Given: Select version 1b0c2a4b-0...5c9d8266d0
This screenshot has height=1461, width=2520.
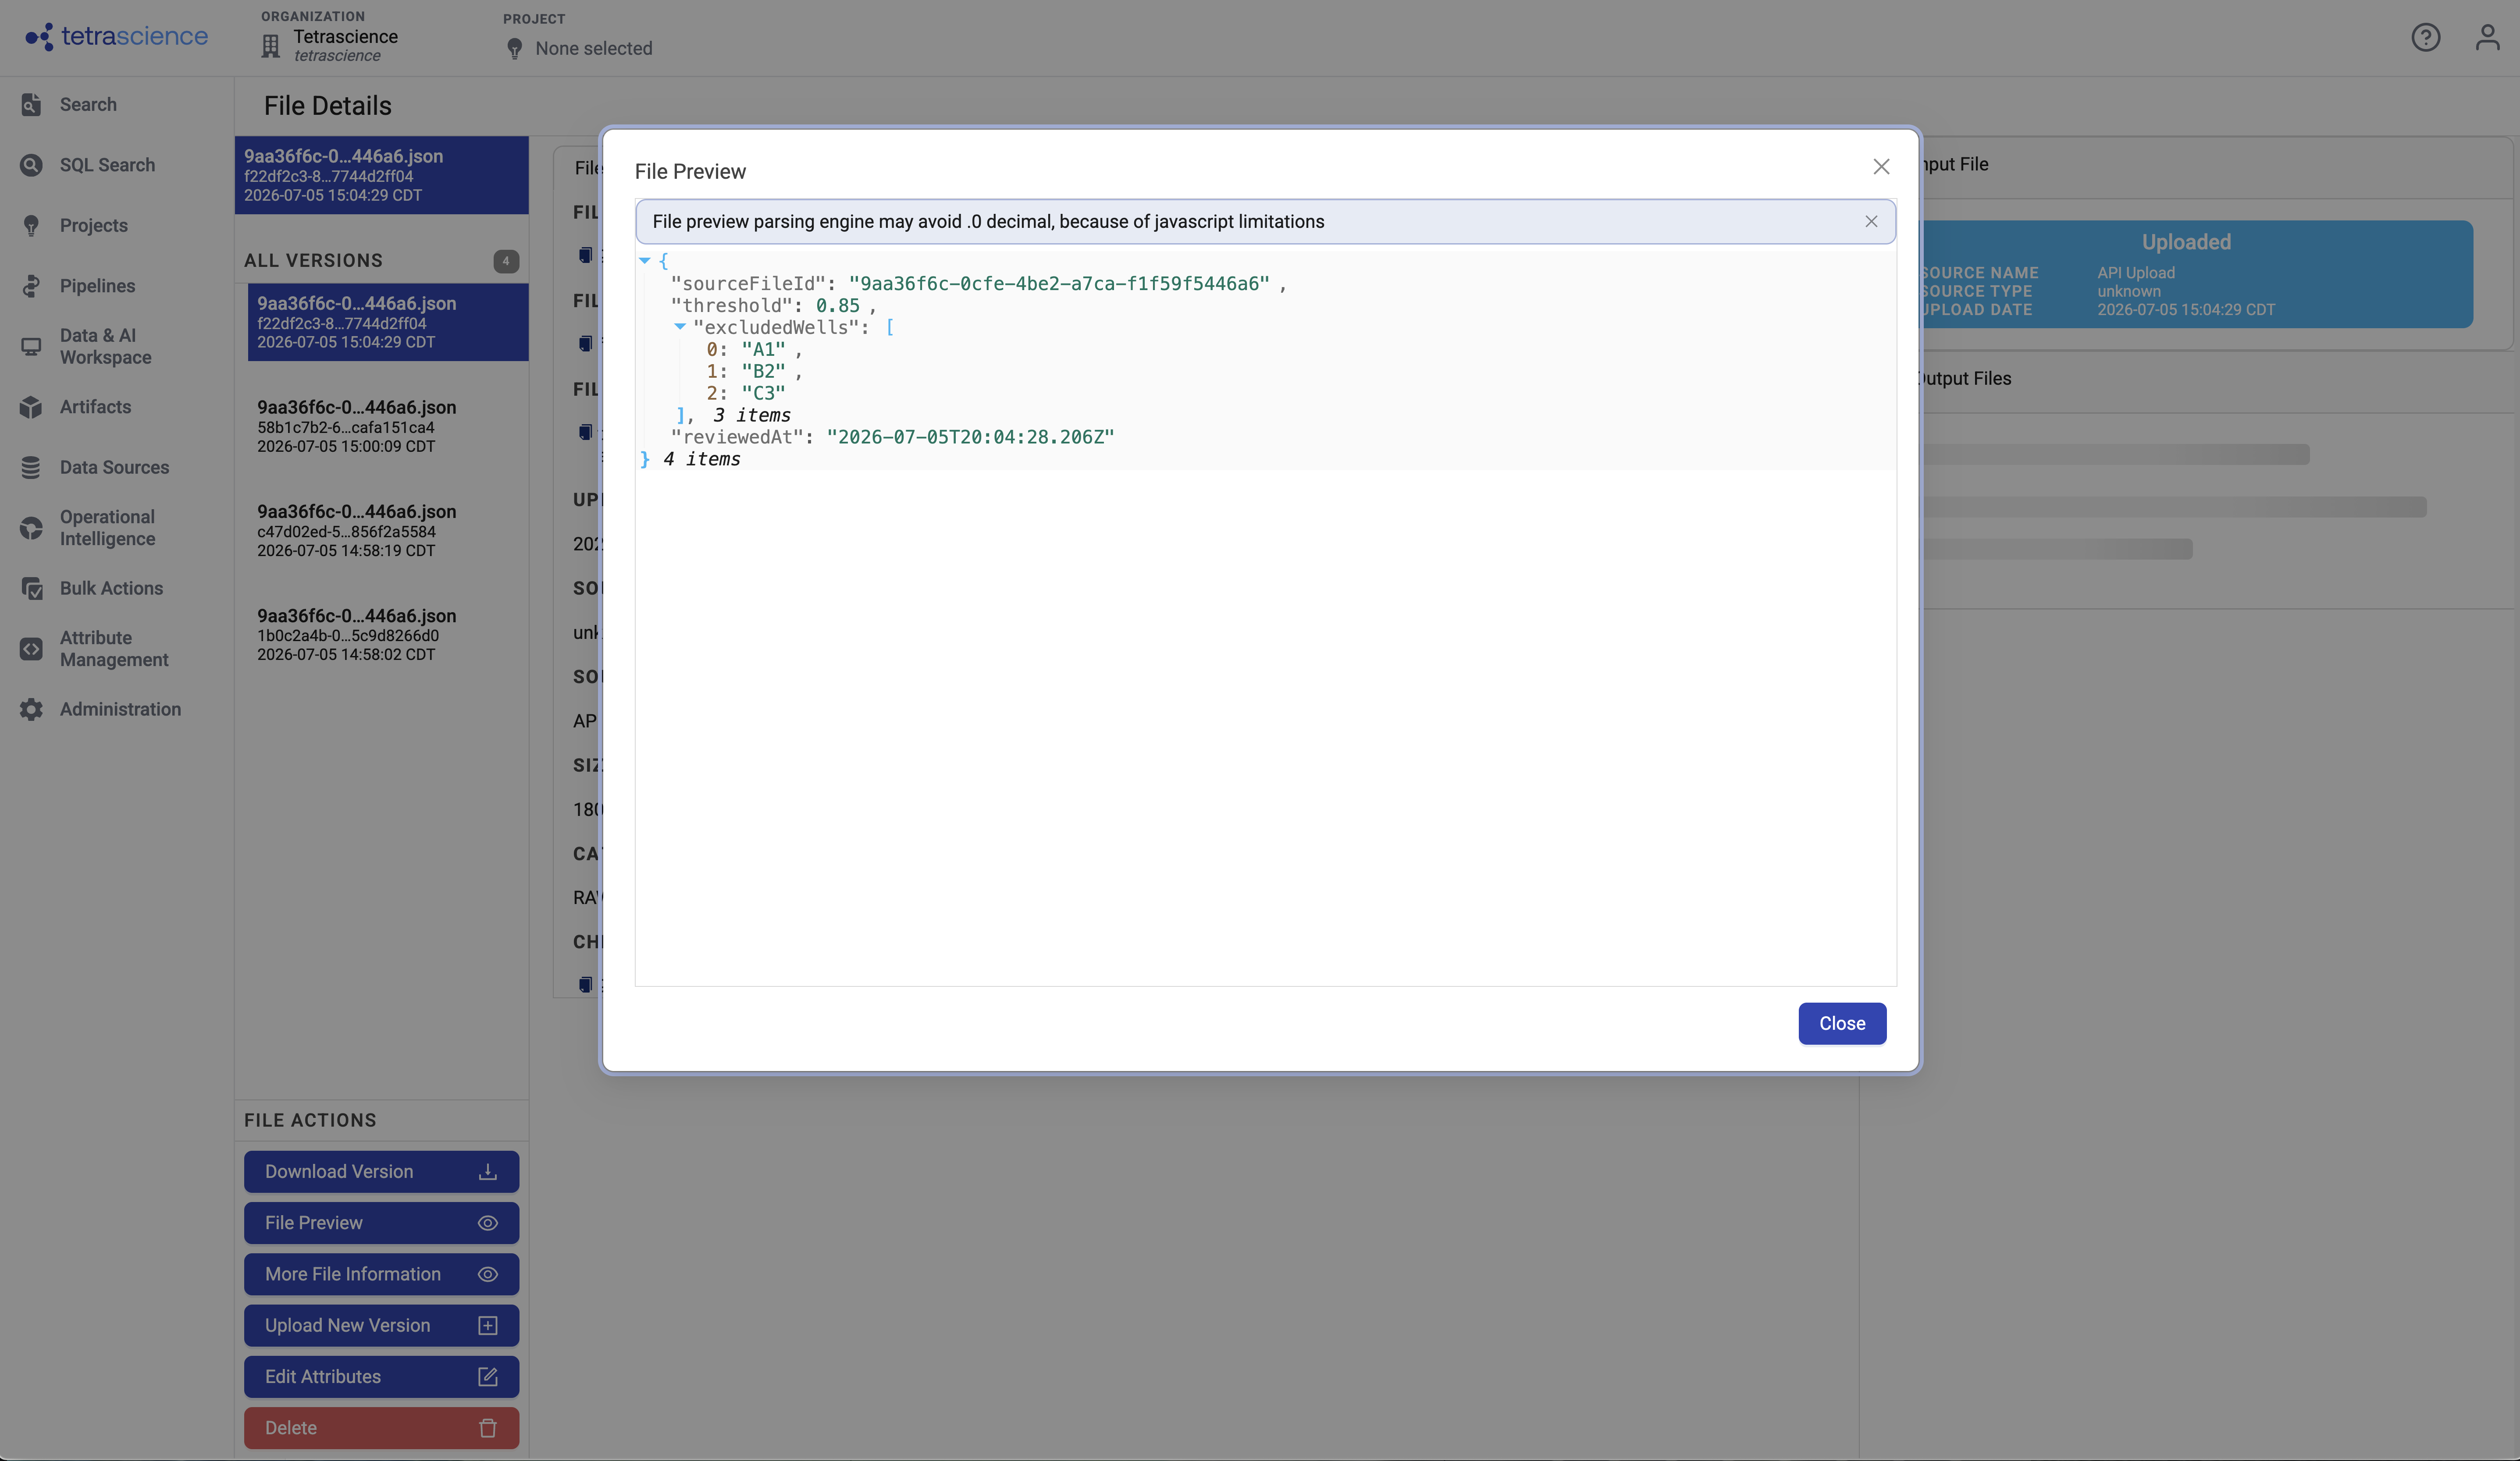Looking at the screenshot, I should pos(388,635).
